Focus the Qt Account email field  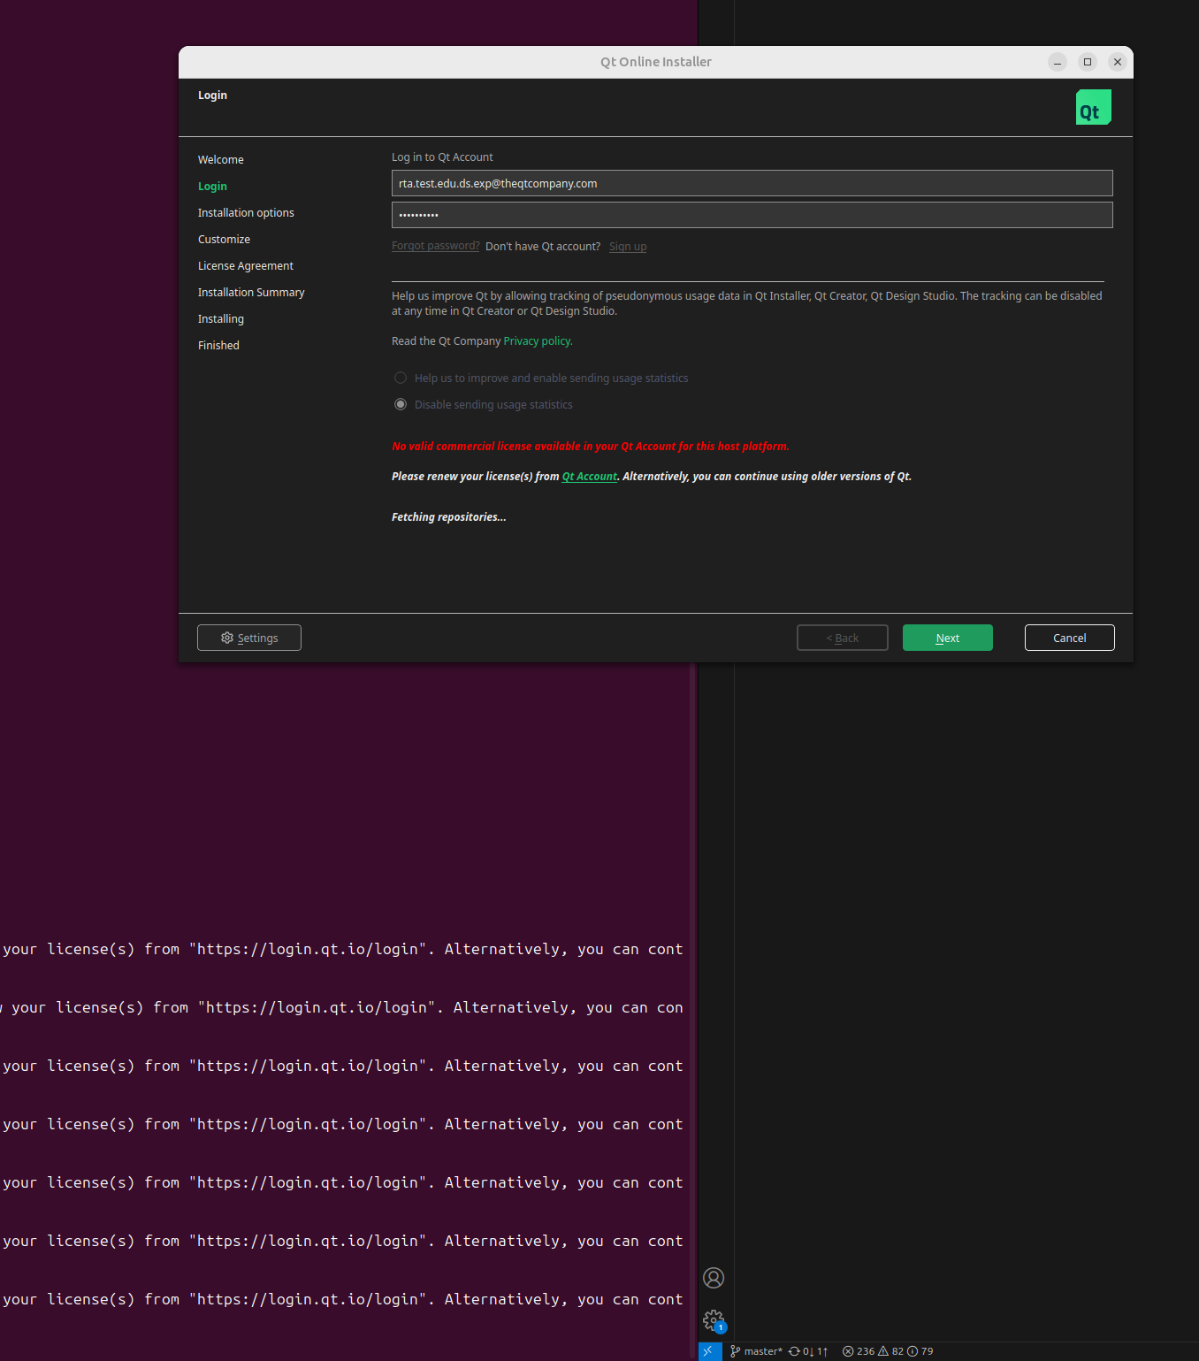pos(752,183)
